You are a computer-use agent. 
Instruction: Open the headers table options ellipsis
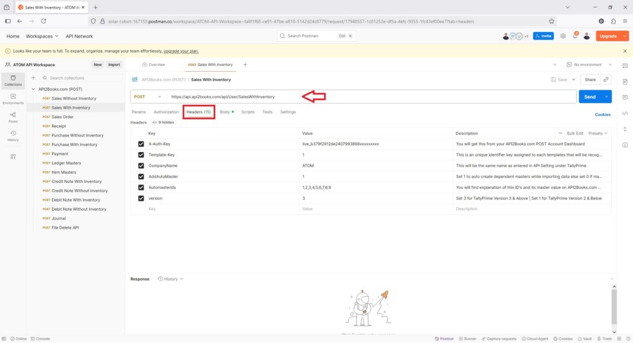[x=560, y=133]
